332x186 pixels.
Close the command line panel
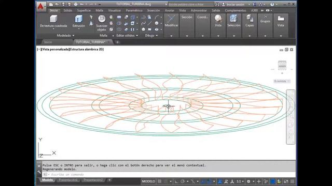pos(39,166)
